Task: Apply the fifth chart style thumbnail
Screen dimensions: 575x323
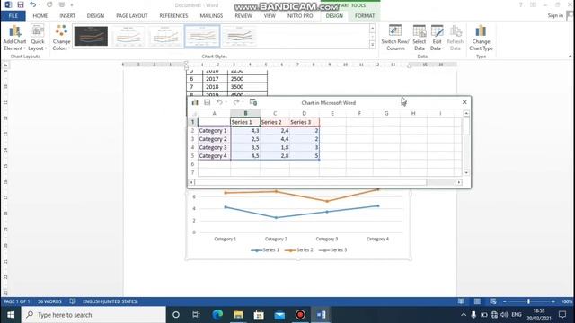Action: tap(239, 36)
